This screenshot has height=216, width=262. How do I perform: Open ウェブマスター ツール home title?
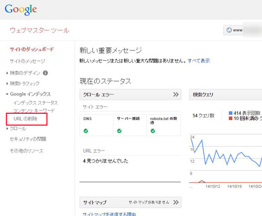[40, 30]
